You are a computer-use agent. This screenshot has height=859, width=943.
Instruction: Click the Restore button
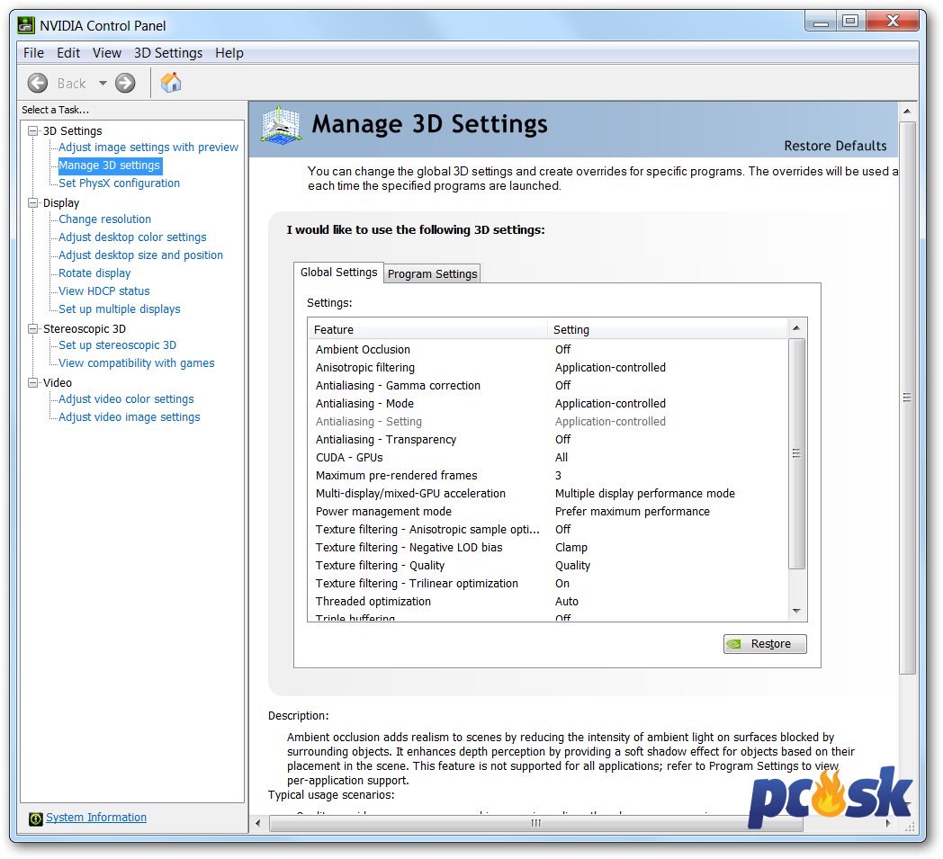pos(765,644)
